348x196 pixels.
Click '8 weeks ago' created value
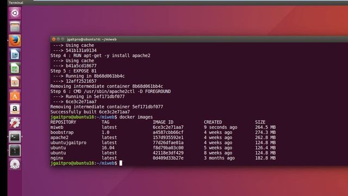(x=218, y=153)
